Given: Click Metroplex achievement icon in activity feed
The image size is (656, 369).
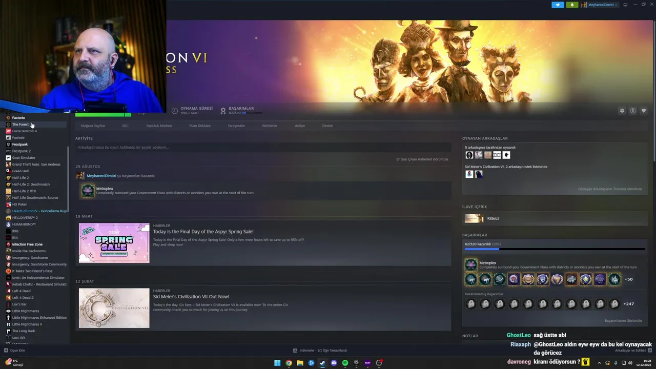Looking at the screenshot, I should [88, 191].
